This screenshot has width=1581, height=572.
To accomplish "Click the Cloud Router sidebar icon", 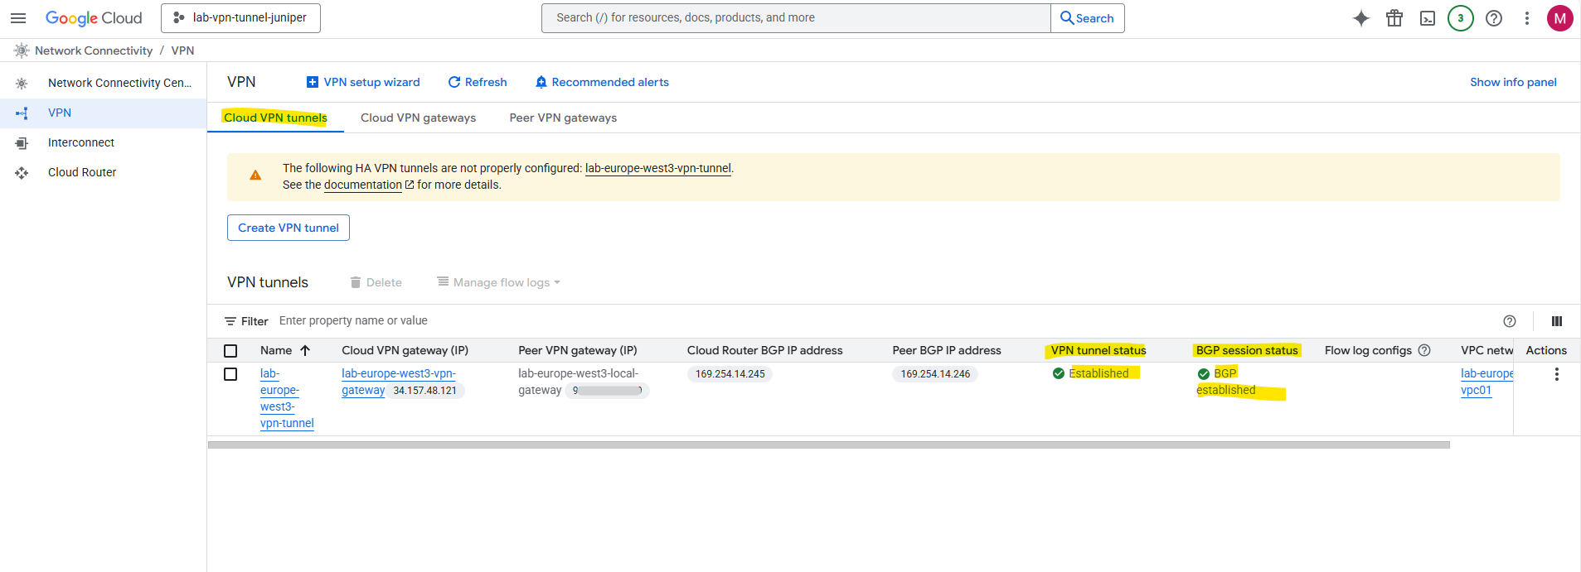I will (x=22, y=172).
